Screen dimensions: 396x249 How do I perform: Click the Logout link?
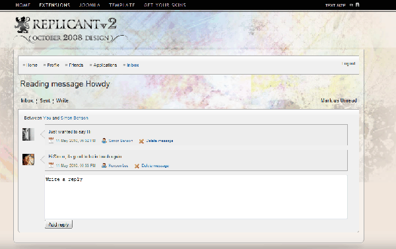pyautogui.click(x=348, y=63)
